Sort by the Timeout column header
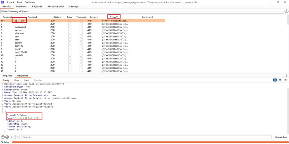 (81, 17)
